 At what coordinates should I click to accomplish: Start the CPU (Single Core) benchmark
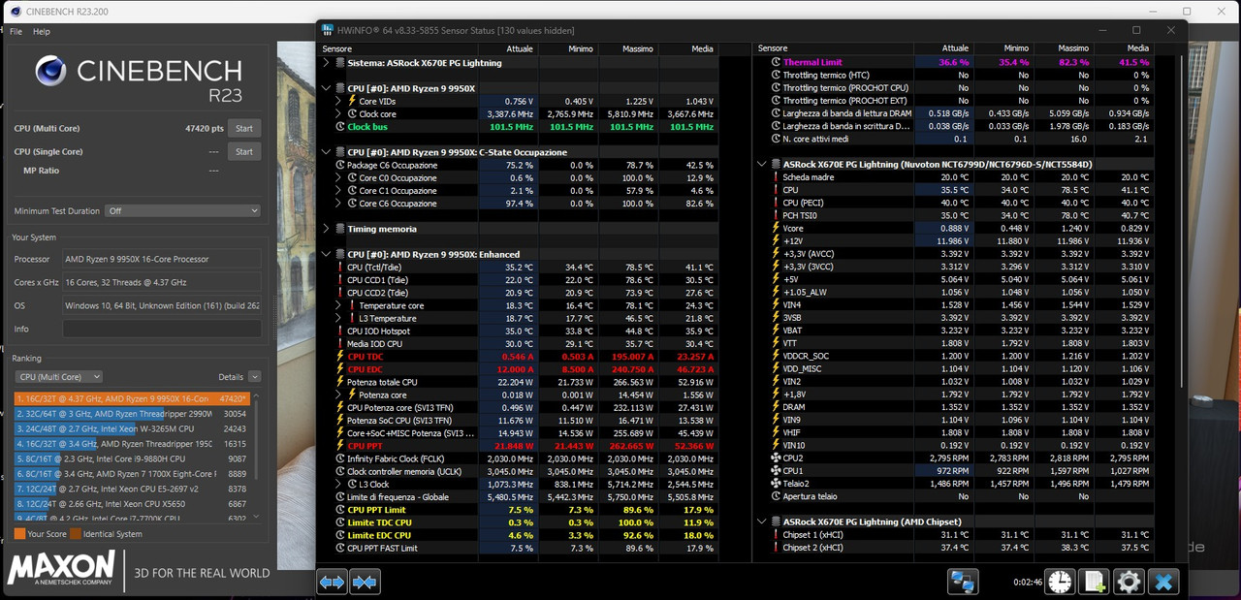click(x=244, y=151)
